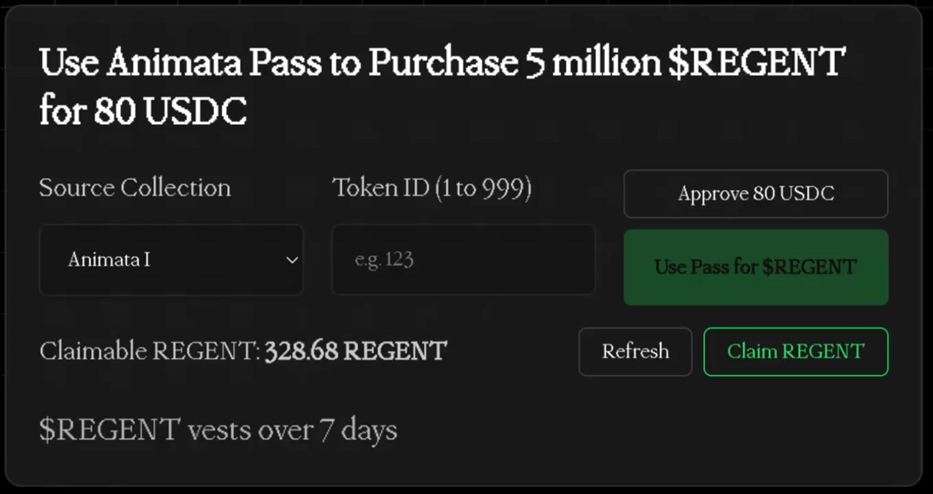Click the "$REGENT vests over 7 days" note
This screenshot has height=494, width=933.
click(218, 430)
